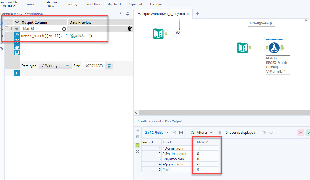Screen dimensions: 310x180
Task: Open saved expressions with the folder icon
Action: 17,47
